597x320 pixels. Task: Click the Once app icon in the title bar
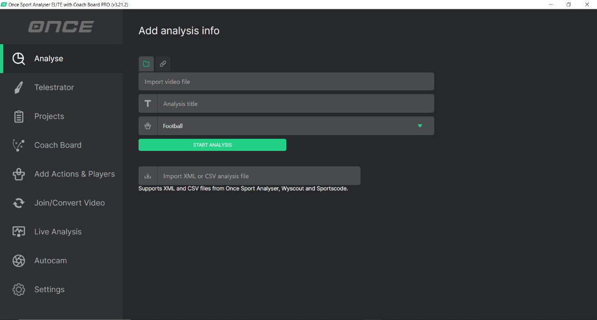click(x=4, y=4)
